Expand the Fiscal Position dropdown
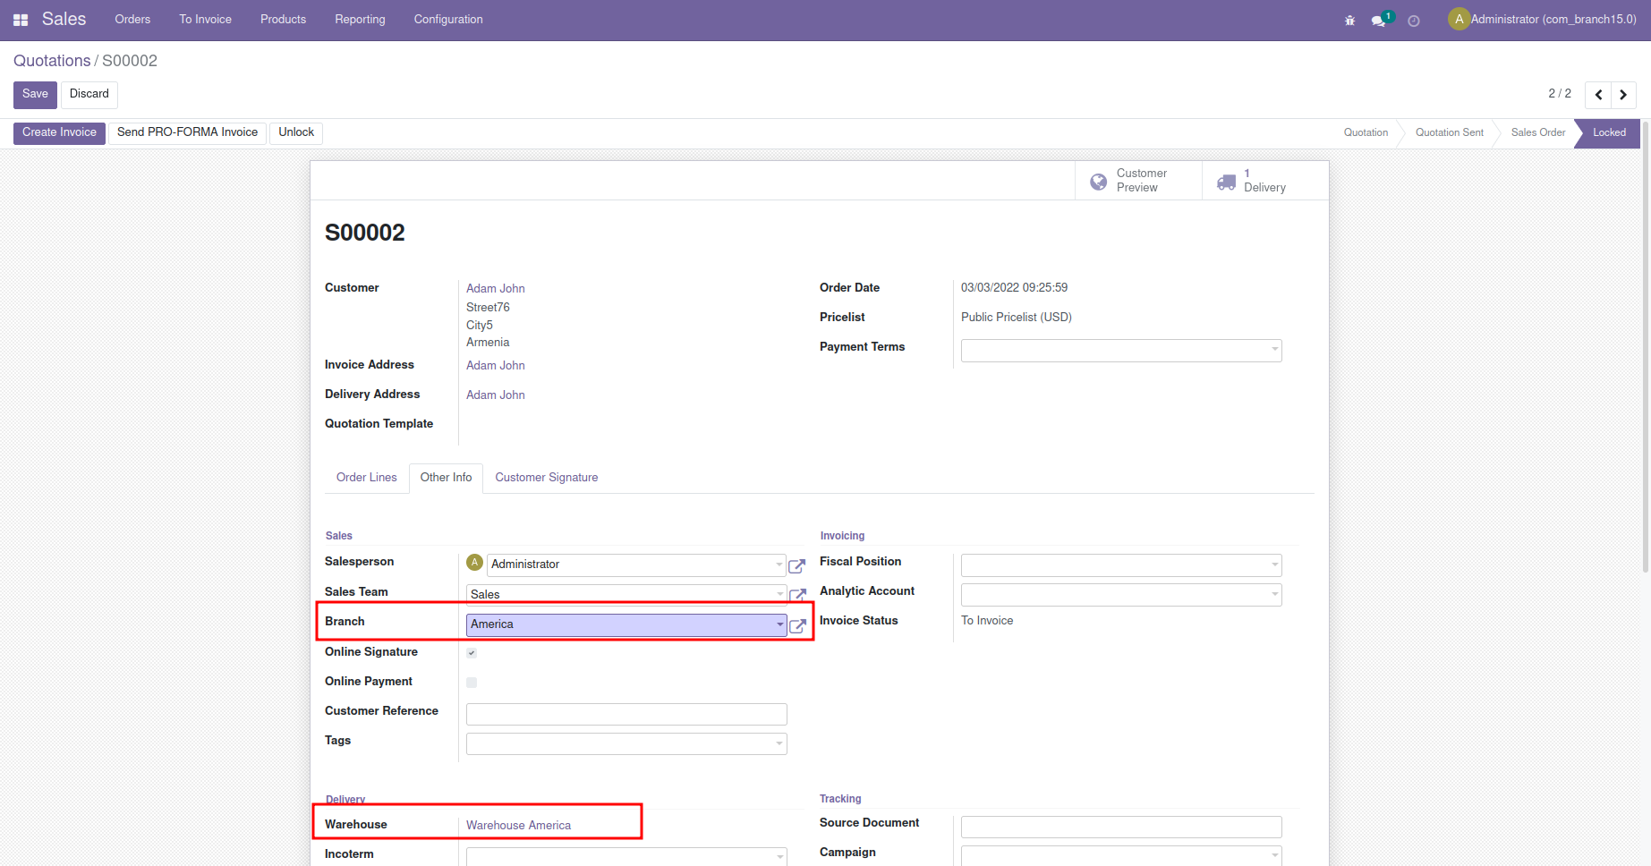The width and height of the screenshot is (1651, 866). [1274, 565]
